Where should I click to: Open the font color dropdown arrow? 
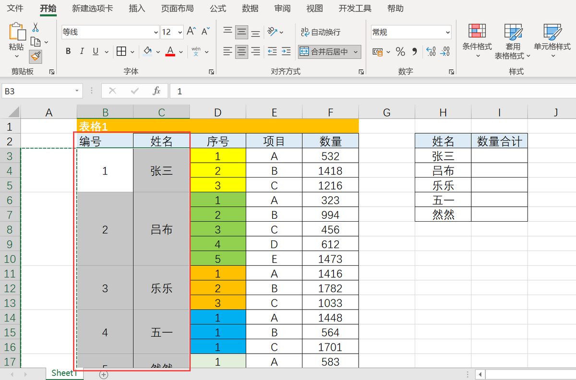pyautogui.click(x=181, y=52)
